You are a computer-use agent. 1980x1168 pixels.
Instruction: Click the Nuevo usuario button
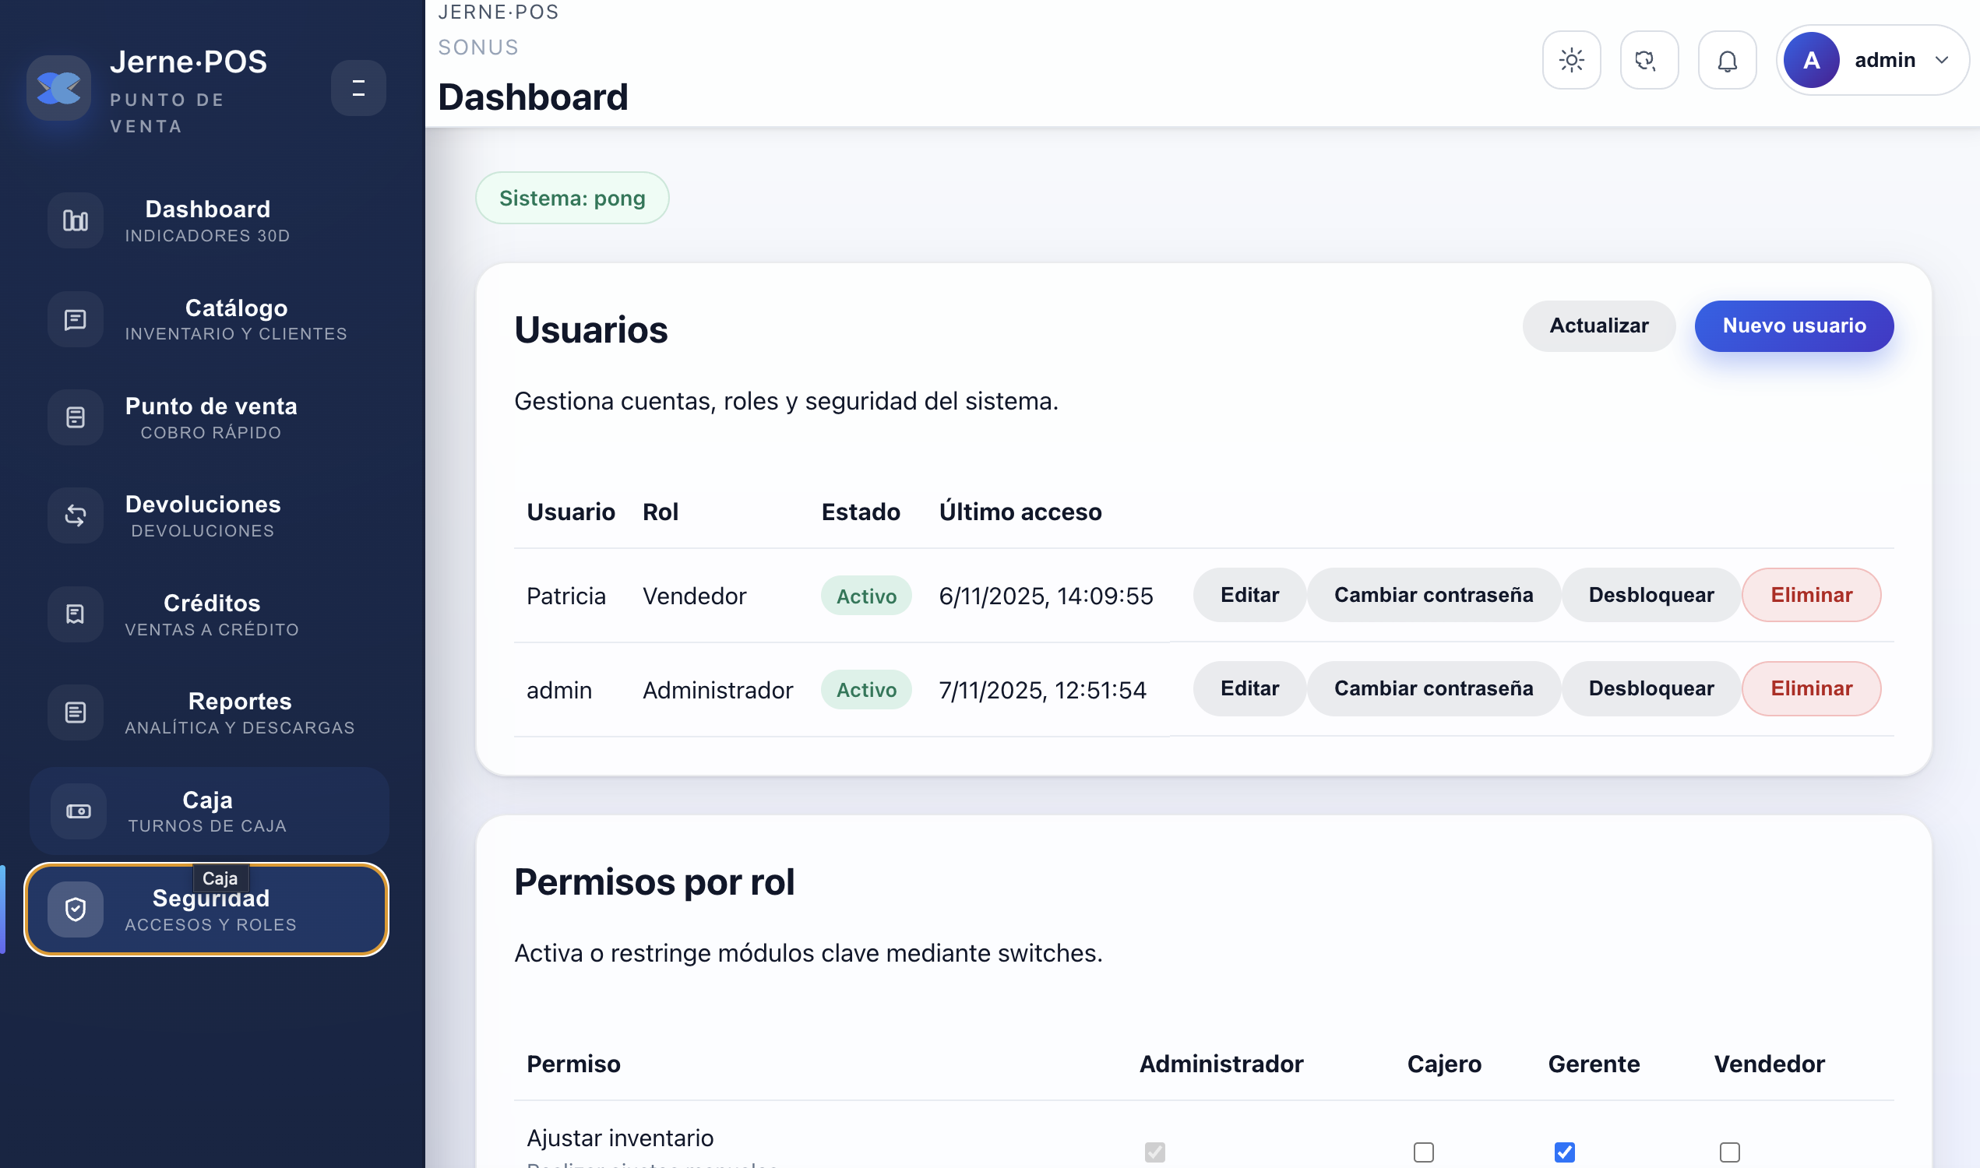pos(1794,325)
